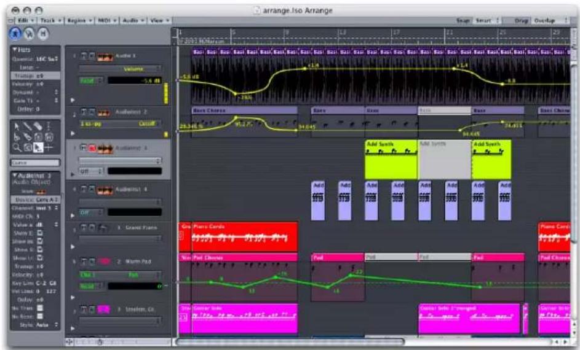Open the Track menu
580x350 pixels.
(50, 21)
